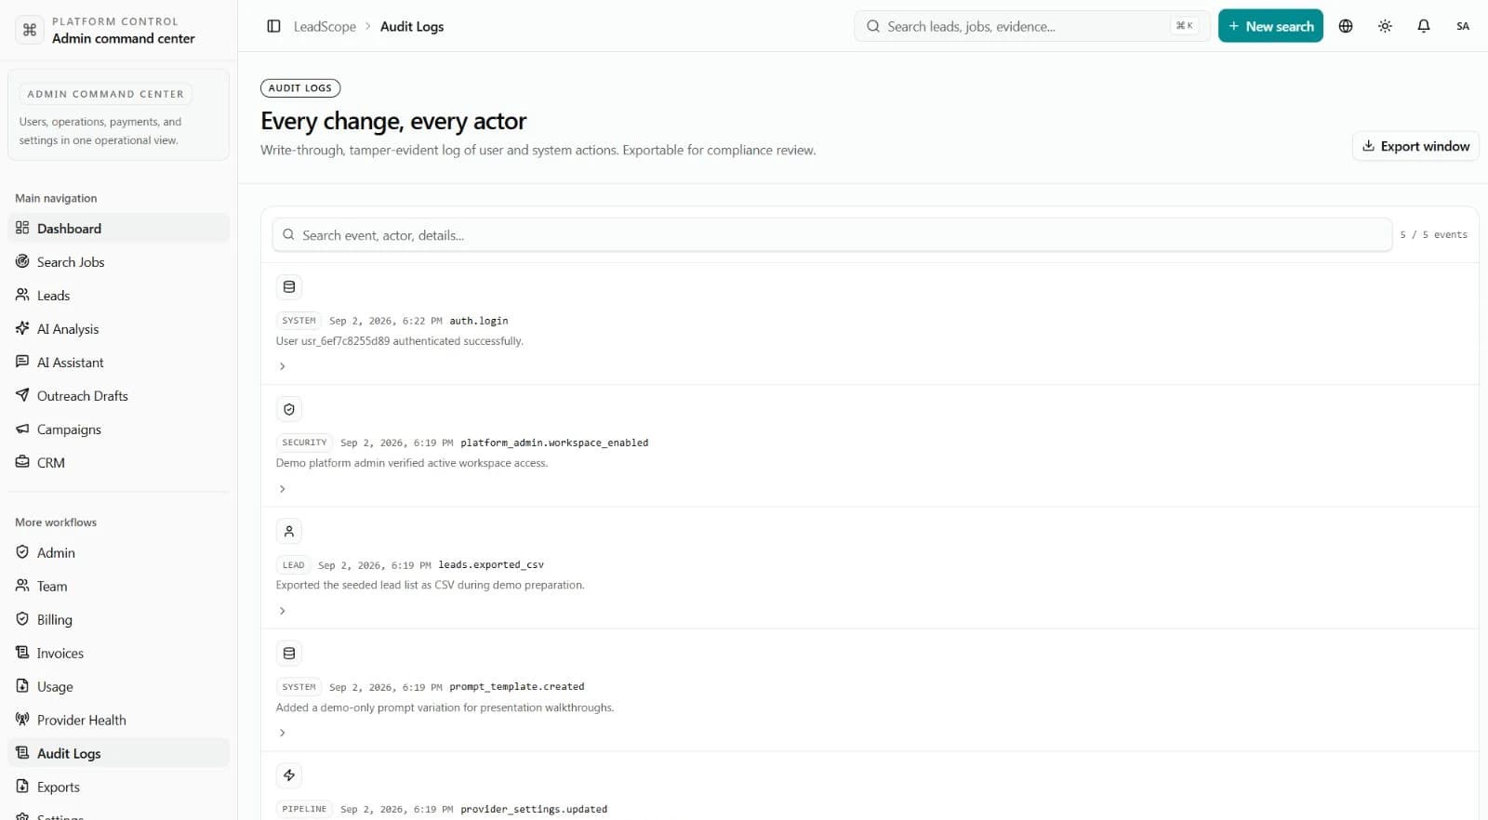
Task: Navigate to AI Analysis
Action: click(118, 328)
